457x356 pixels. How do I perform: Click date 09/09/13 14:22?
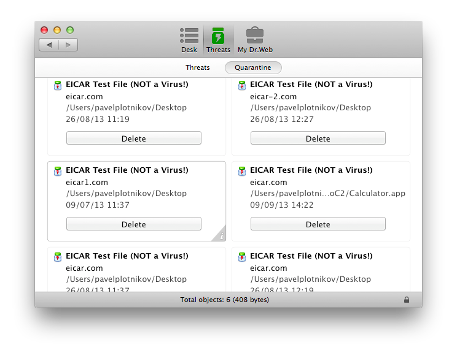pos(281,205)
